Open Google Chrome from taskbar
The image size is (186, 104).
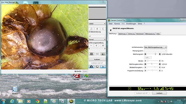[x=37, y=101]
